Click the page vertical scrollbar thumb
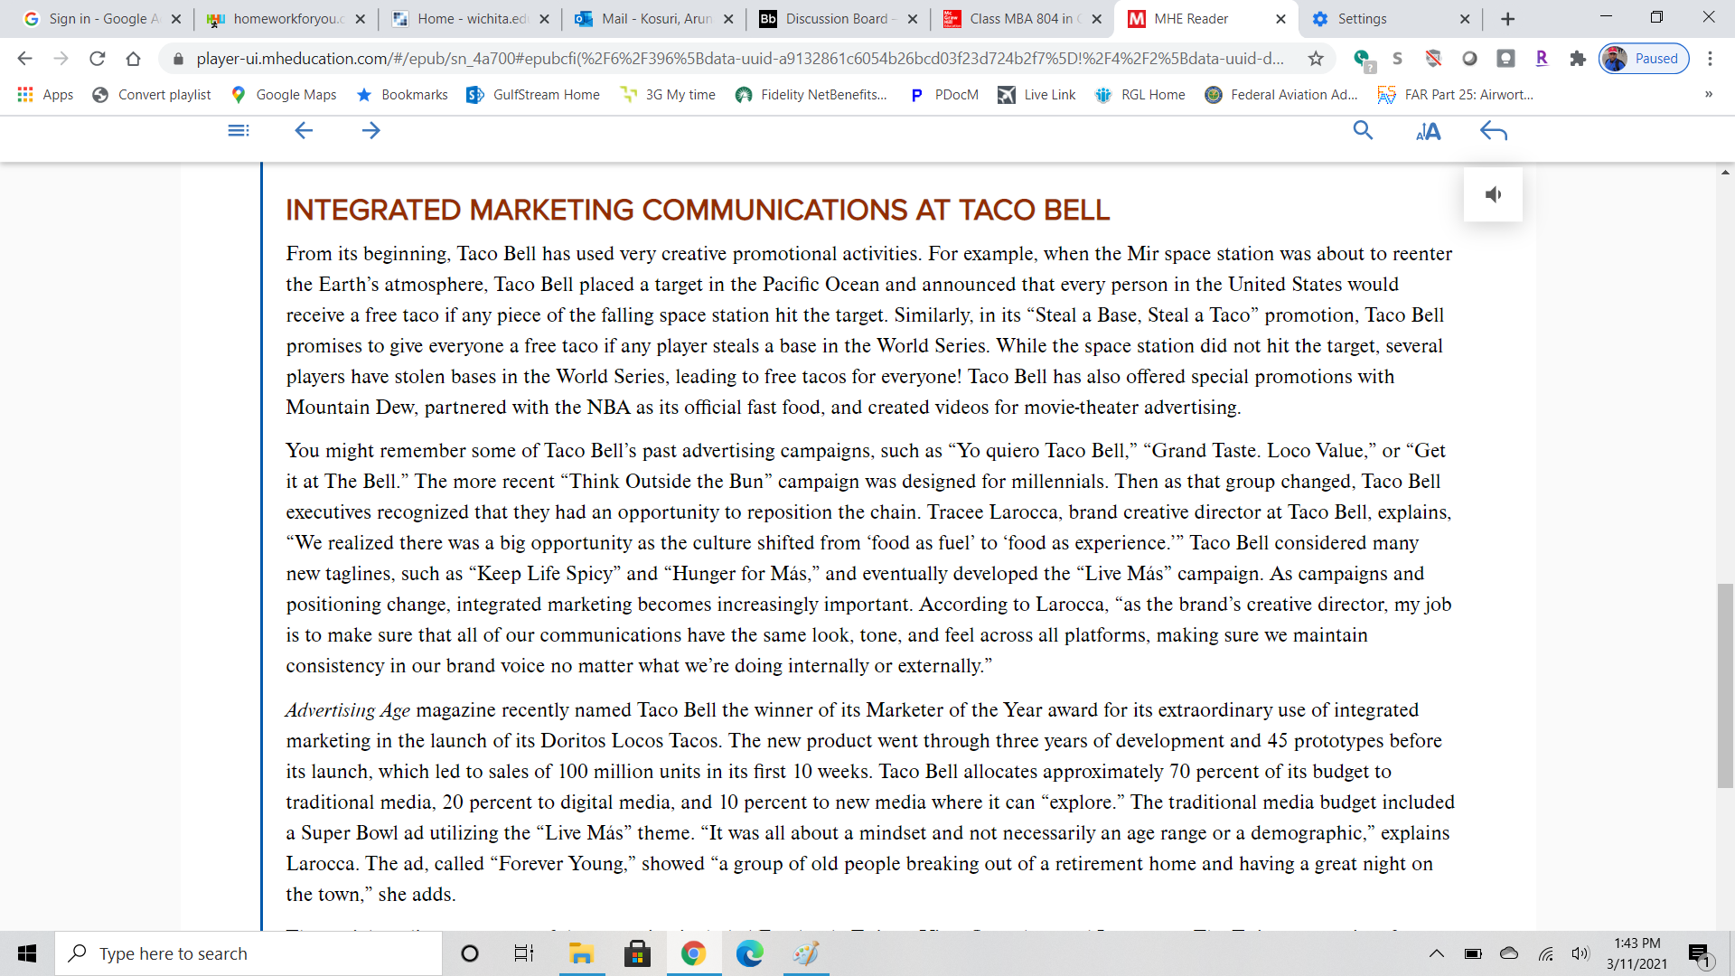This screenshot has height=976, width=1735. [1725, 685]
